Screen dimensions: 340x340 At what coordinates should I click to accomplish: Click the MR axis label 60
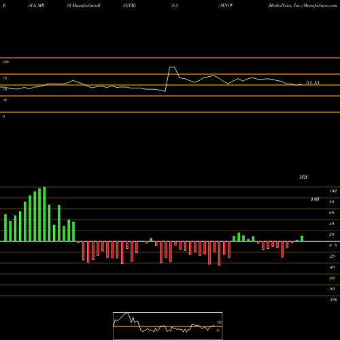[332, 213]
